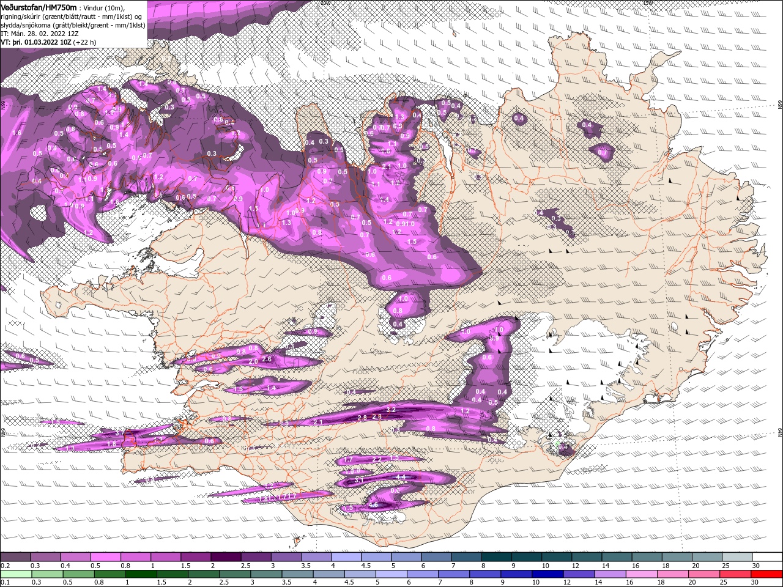The width and height of the screenshot is (783, 587).
Task: Click bottom legend swatch between 6 and 7
Action: click(x=423, y=574)
